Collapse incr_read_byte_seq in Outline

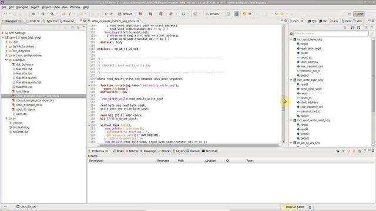click(291, 39)
